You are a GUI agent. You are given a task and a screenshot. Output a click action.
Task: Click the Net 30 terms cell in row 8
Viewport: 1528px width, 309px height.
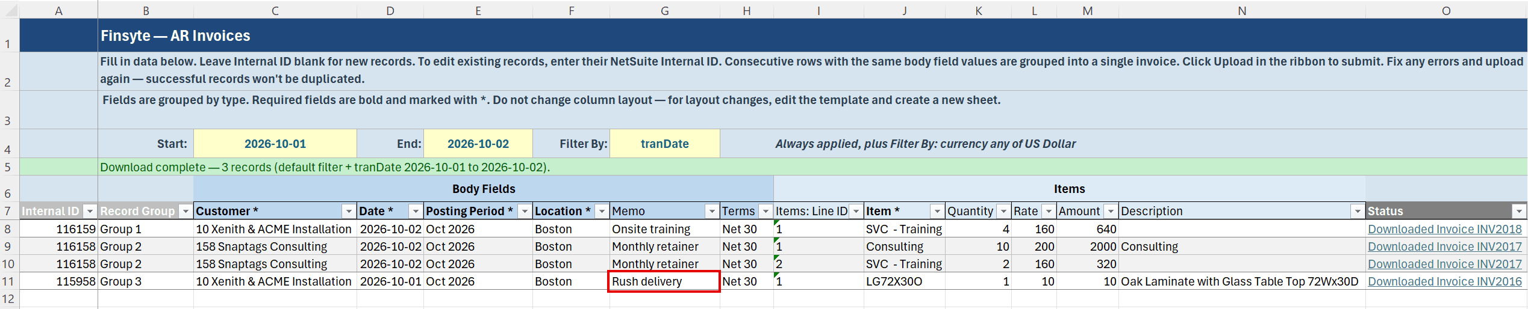click(x=747, y=229)
